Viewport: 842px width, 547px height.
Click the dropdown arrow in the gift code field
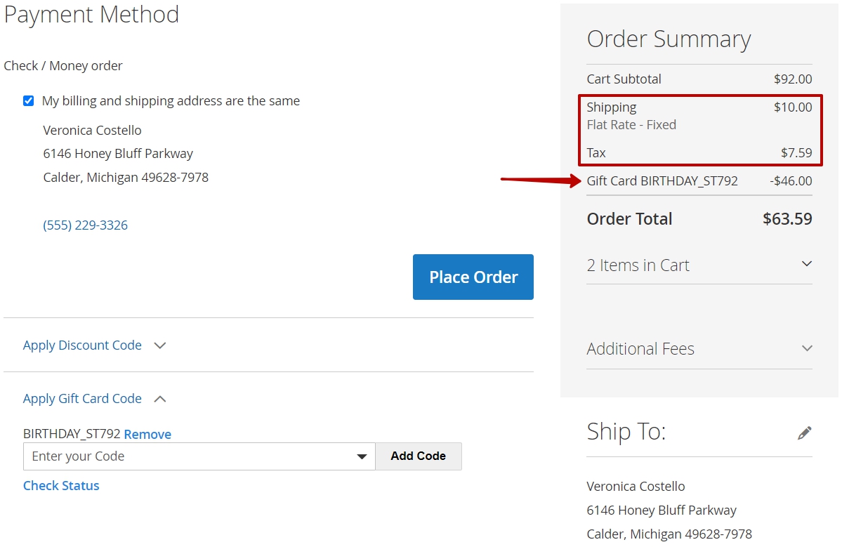[x=362, y=457]
